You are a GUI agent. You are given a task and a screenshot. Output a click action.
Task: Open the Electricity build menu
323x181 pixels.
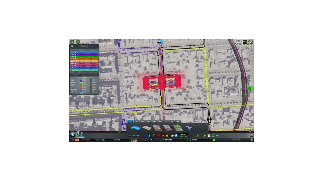pyautogui.click(x=145, y=136)
